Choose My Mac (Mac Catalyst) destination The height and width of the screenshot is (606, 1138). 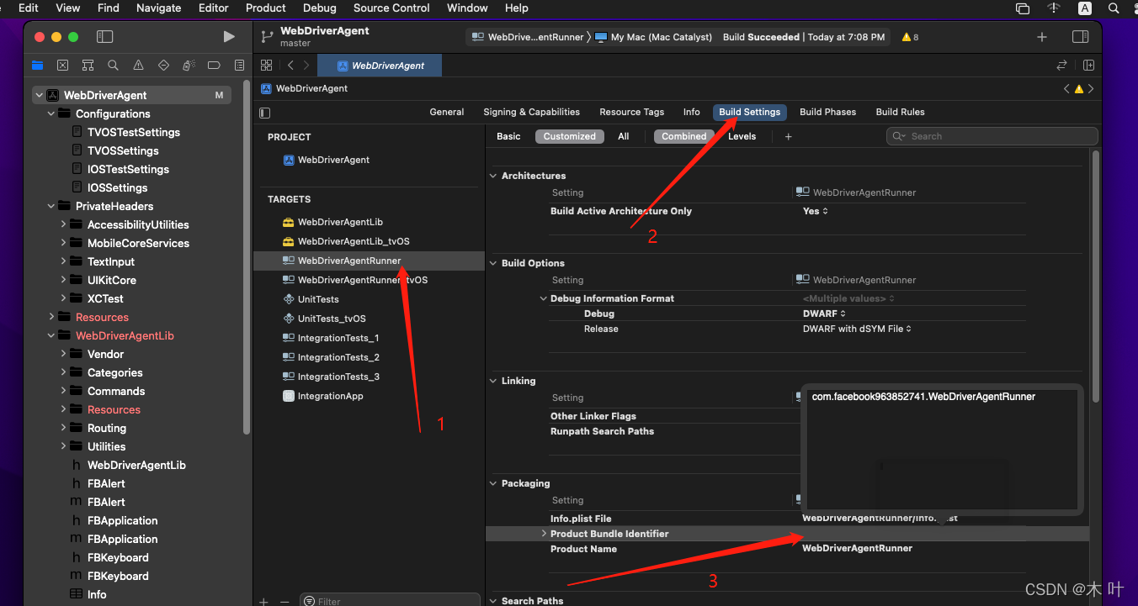pos(652,37)
